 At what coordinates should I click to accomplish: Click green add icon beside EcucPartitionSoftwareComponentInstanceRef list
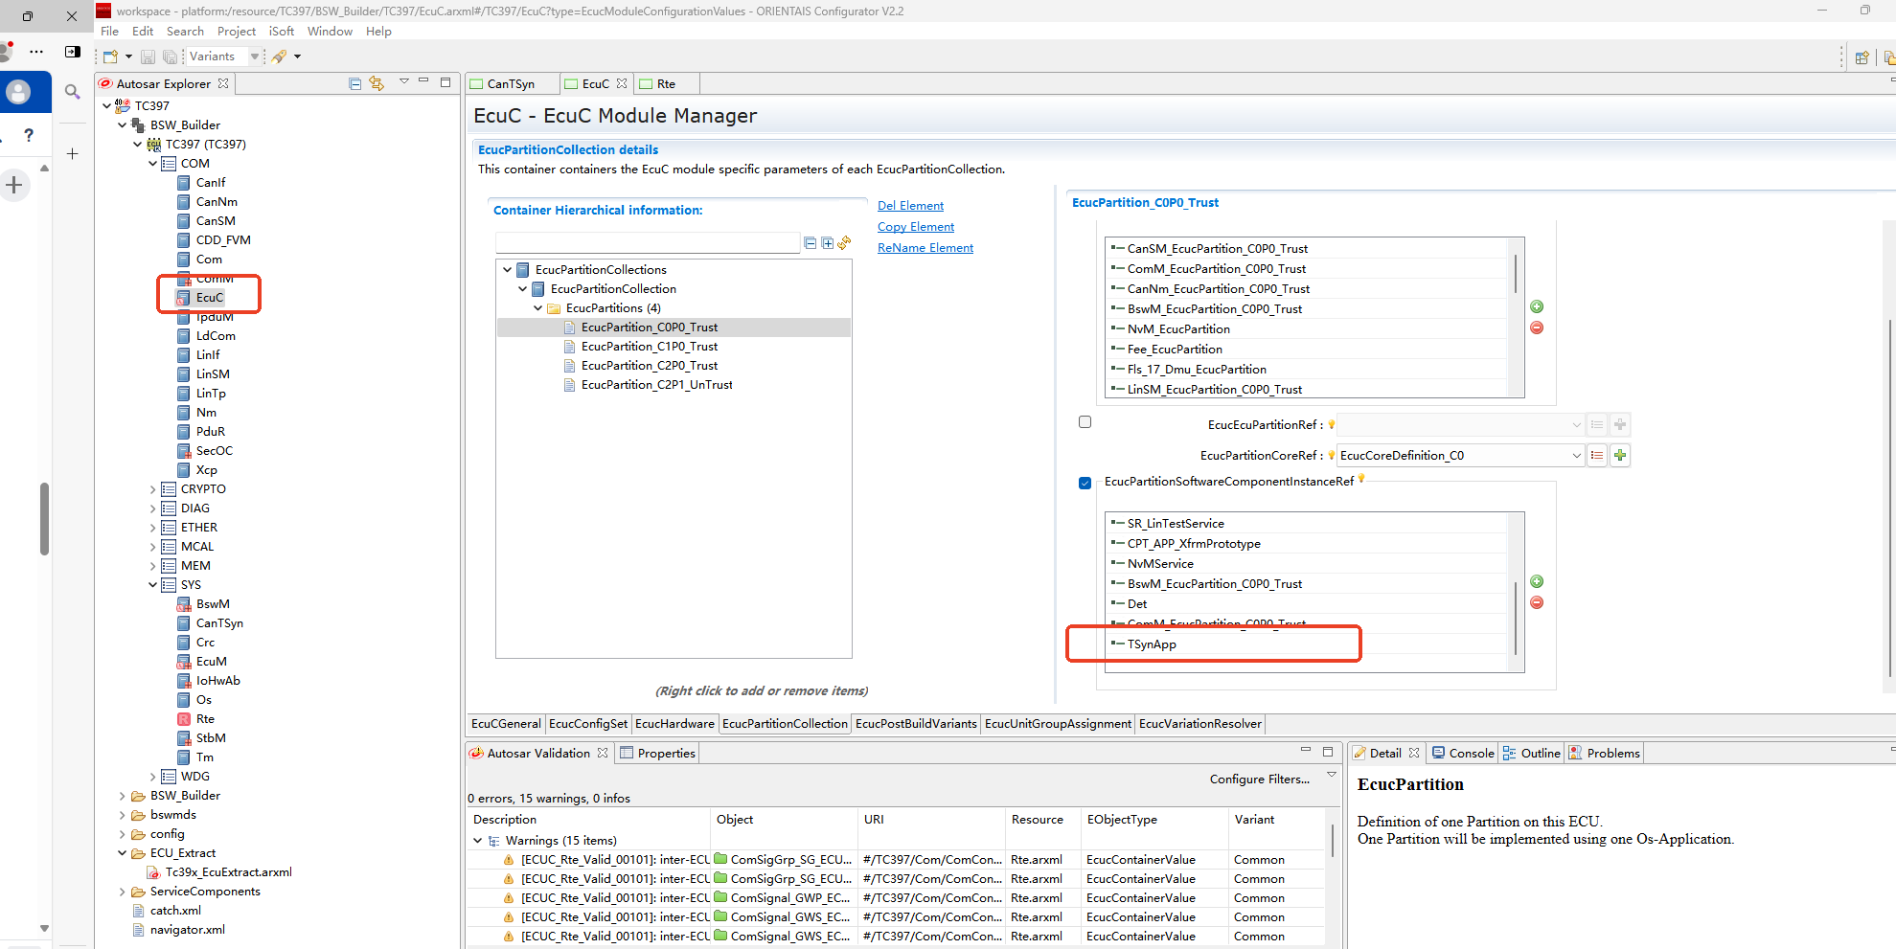pyautogui.click(x=1537, y=581)
